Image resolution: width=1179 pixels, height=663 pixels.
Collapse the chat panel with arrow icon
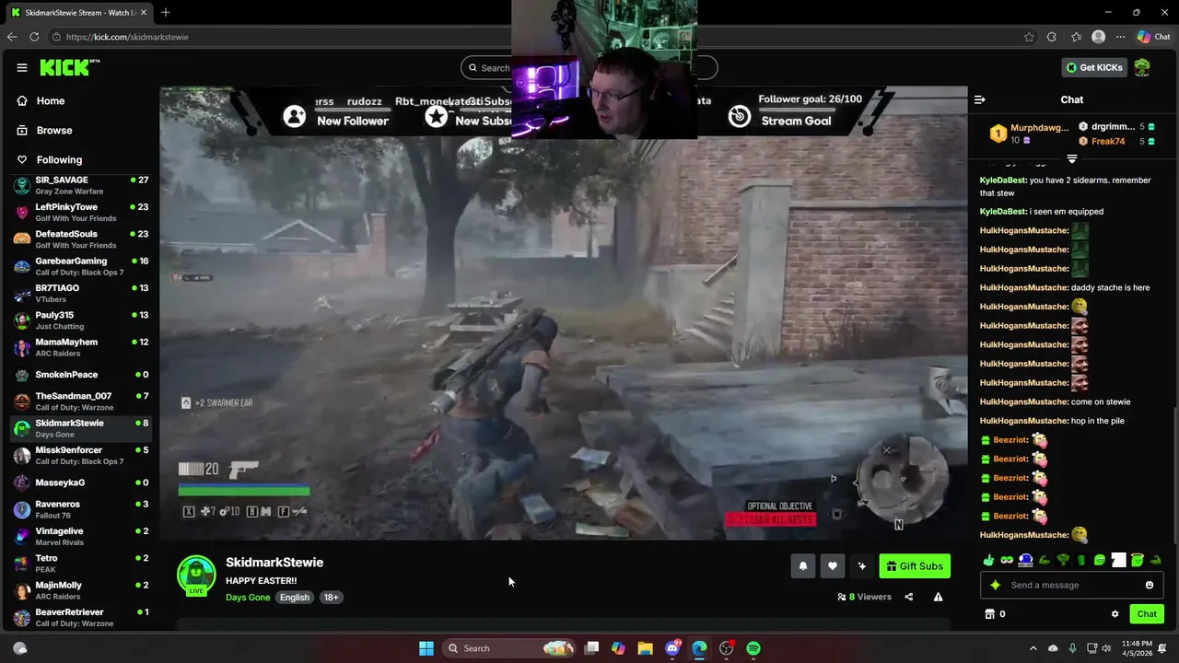coord(980,99)
